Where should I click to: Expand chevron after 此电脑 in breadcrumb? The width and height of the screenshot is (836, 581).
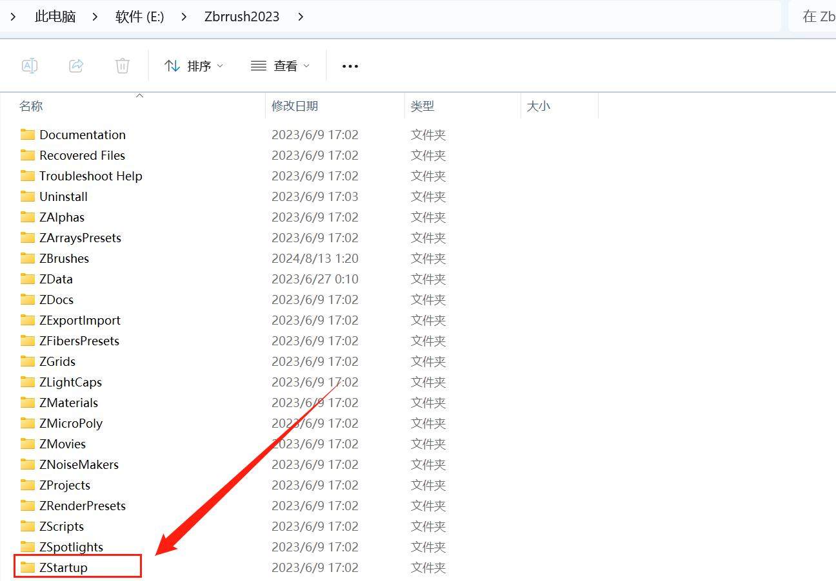coord(95,16)
